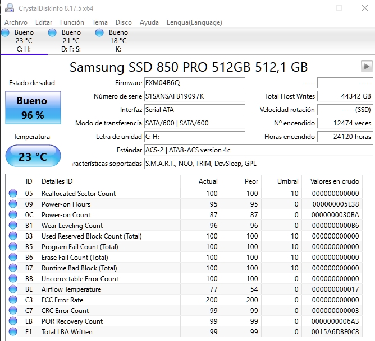This screenshot has height=341, width=375.
Task: Click the Estándar field ACS-2
Action: click(x=259, y=150)
